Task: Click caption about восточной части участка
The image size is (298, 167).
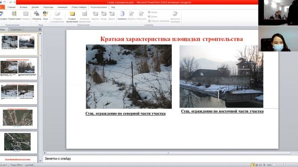Action: 222,111
